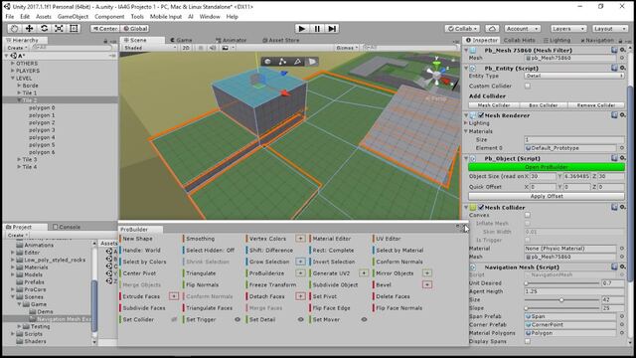Image resolution: width=636 pixels, height=358 pixels.
Task: Open Bevel options plus icon
Action: pos(427,284)
